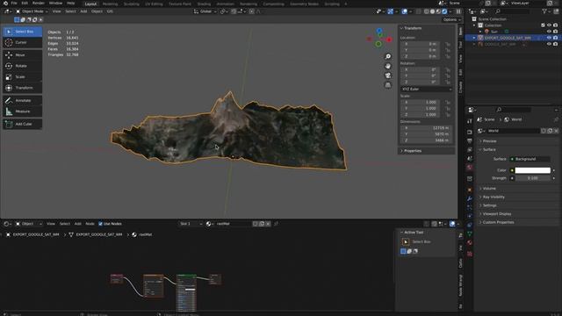The height and width of the screenshot is (316, 562).
Task: Click rastMat material name field
Action: click(x=232, y=224)
